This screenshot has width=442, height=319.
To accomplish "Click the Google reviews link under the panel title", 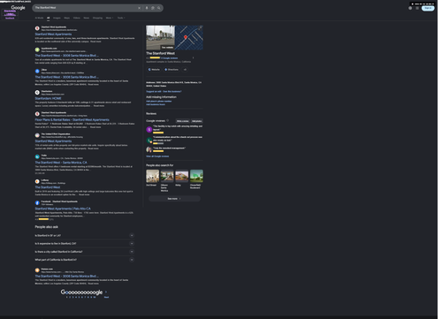I will coord(169,58).
